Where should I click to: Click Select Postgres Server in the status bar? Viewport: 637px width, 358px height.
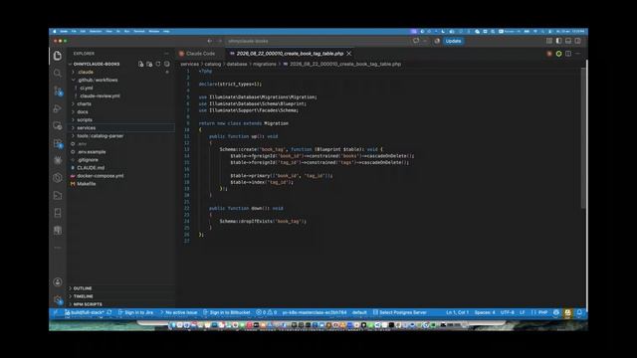click(400, 312)
